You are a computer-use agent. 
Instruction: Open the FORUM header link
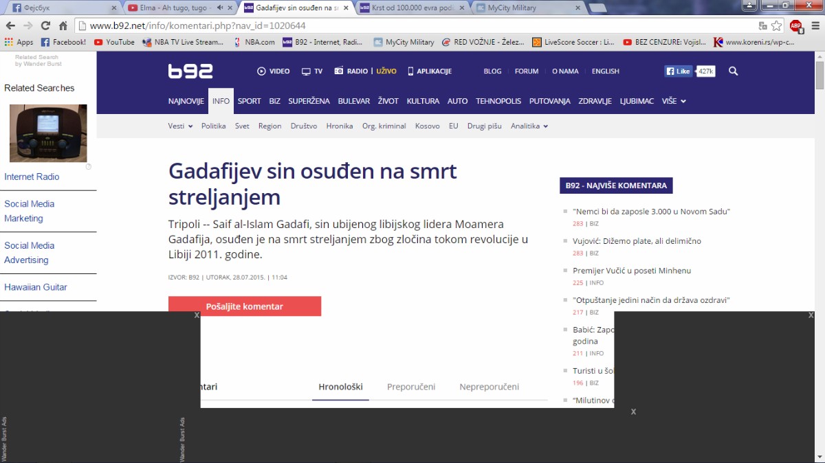[x=527, y=71]
